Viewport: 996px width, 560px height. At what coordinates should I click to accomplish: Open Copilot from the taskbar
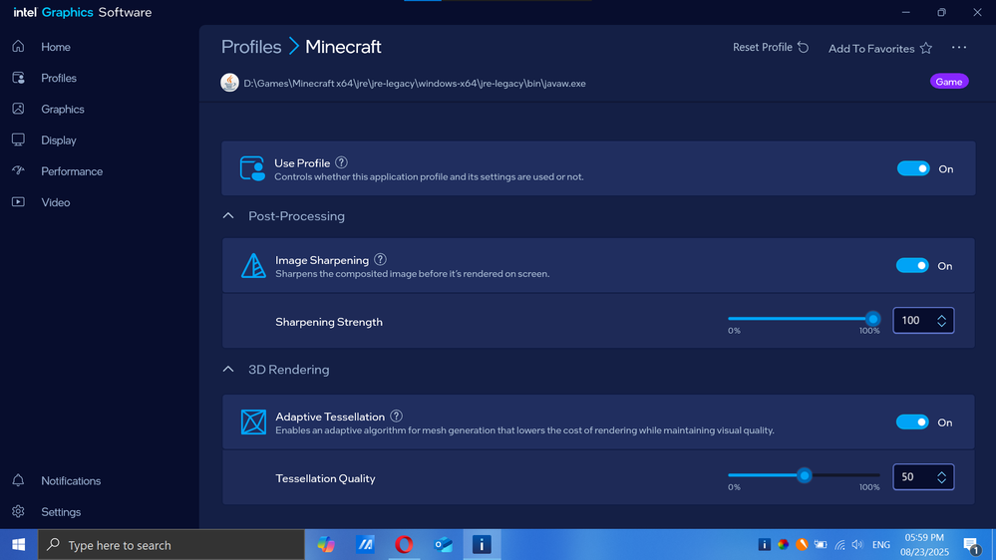326,545
